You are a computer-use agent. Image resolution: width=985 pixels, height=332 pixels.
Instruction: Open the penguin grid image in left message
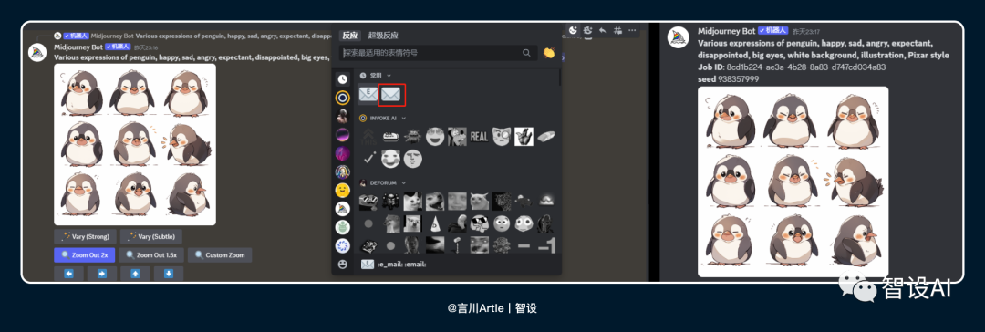[135, 145]
